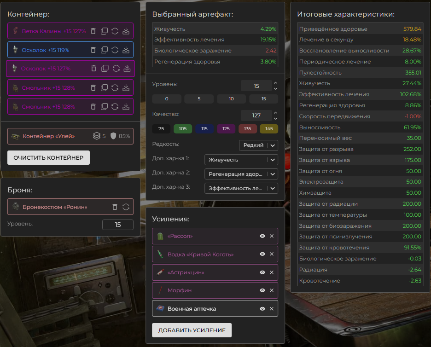Open Доп. хар-ка 2 dropdown

[x=241, y=174]
